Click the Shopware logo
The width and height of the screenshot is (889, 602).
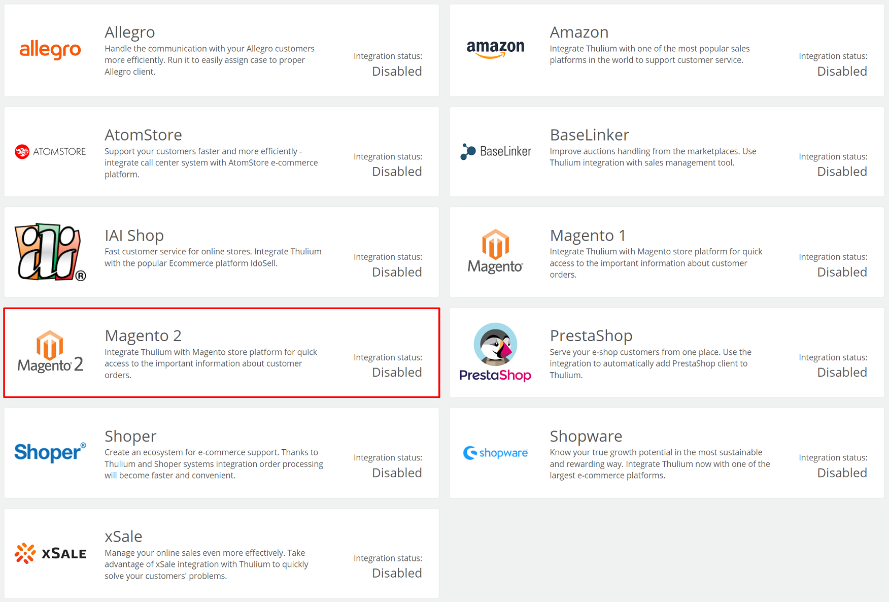[x=495, y=453]
